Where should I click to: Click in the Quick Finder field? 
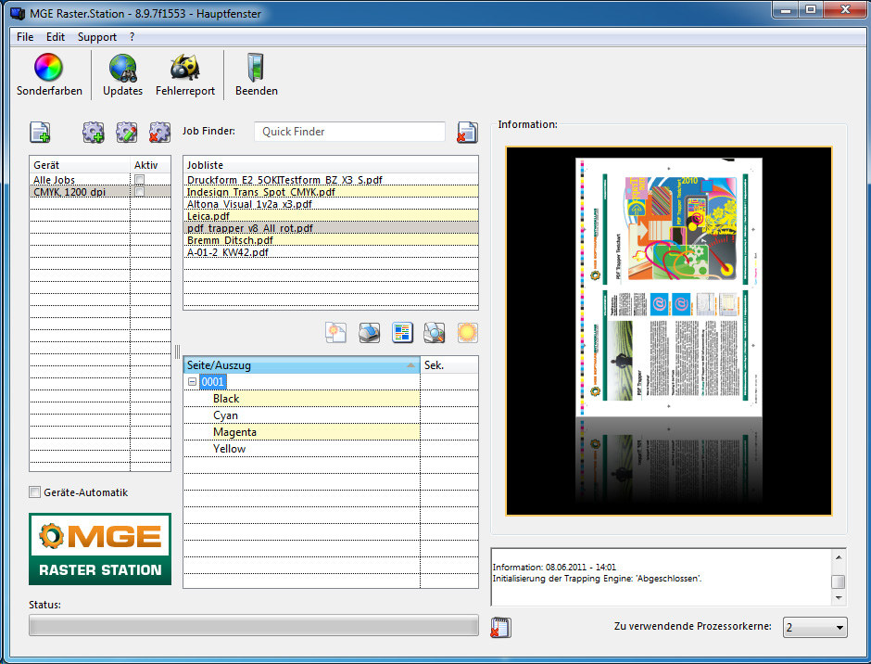pos(349,132)
